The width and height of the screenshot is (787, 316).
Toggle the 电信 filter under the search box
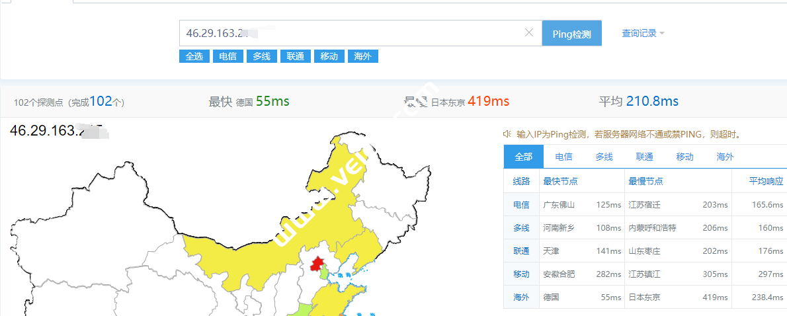(228, 56)
